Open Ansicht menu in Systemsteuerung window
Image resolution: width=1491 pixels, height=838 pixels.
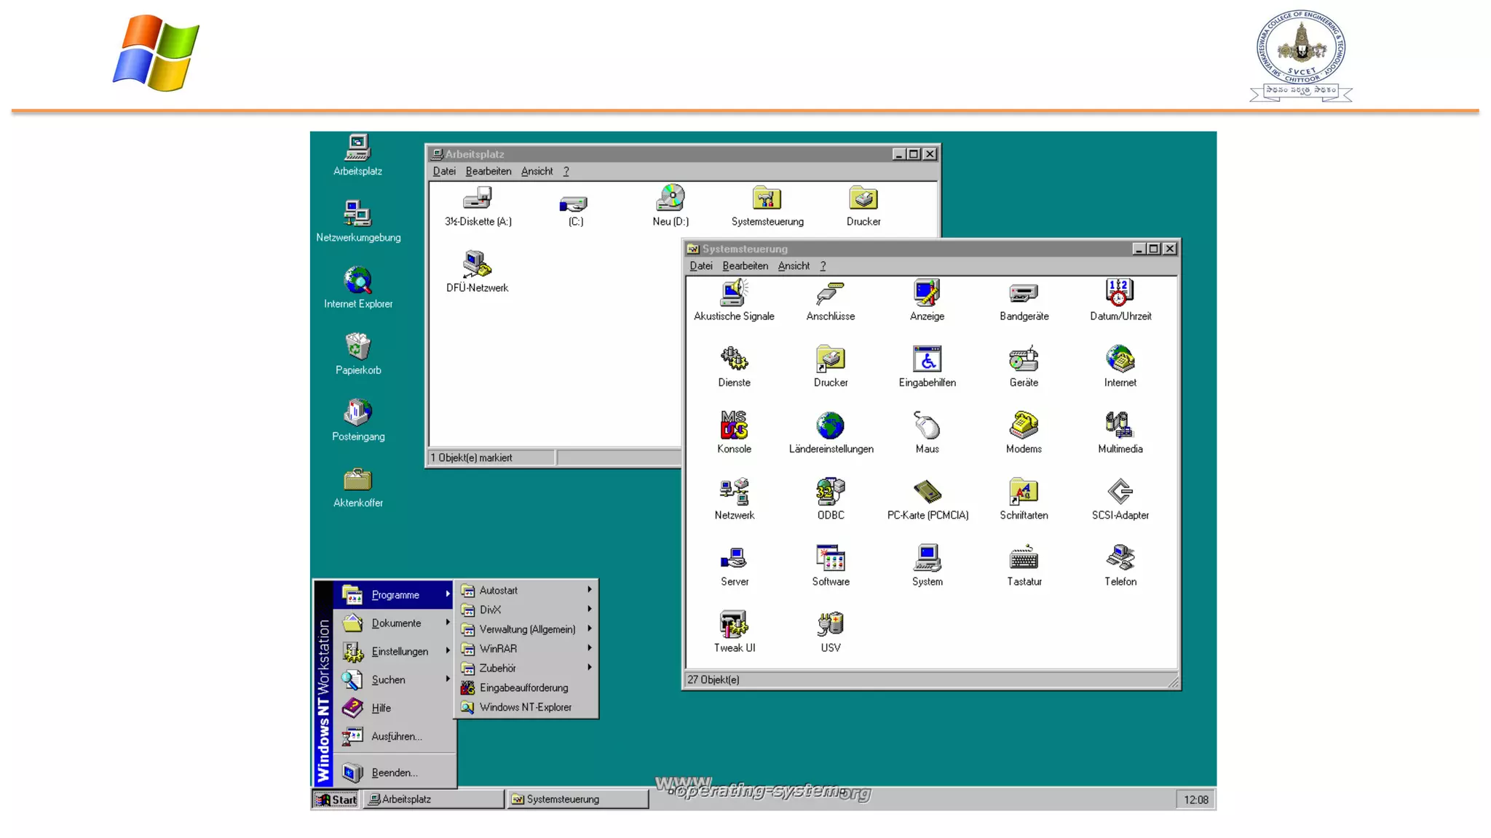[793, 266]
